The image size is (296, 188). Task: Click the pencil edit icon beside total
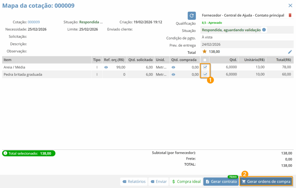coord(290,52)
